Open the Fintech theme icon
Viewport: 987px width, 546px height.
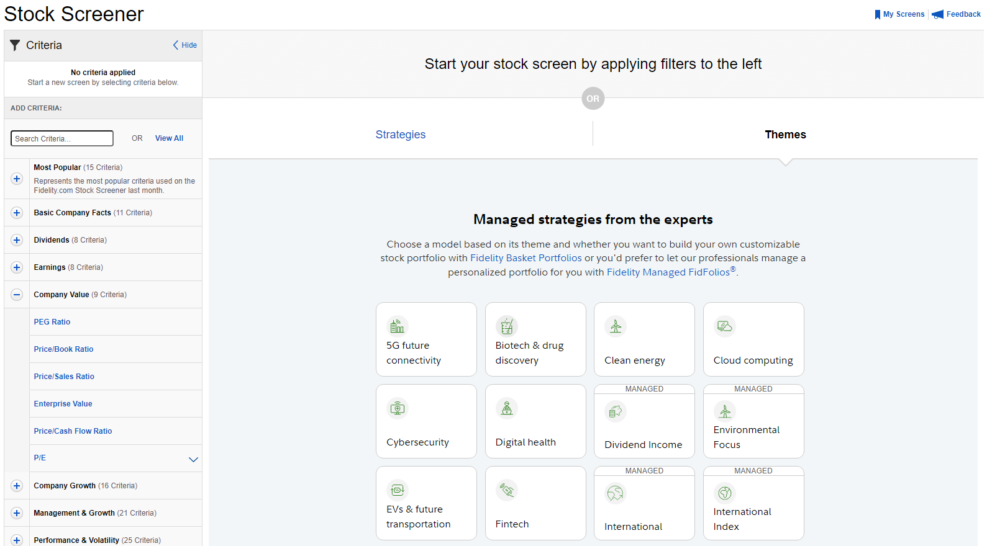point(506,490)
